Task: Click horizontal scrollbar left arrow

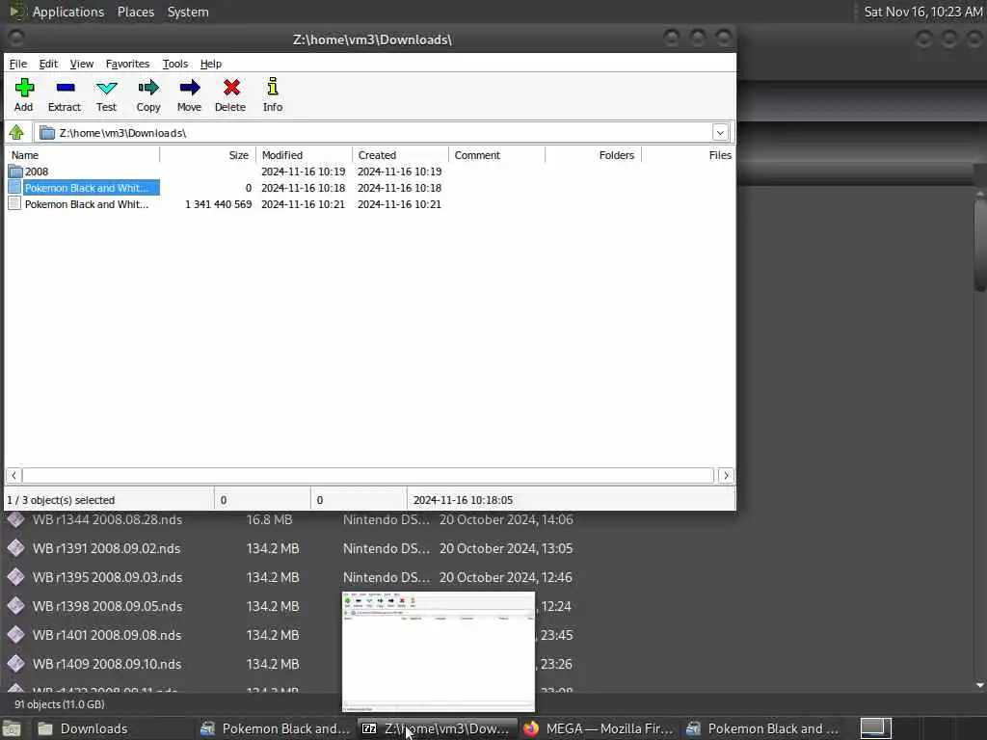Action: pos(13,475)
